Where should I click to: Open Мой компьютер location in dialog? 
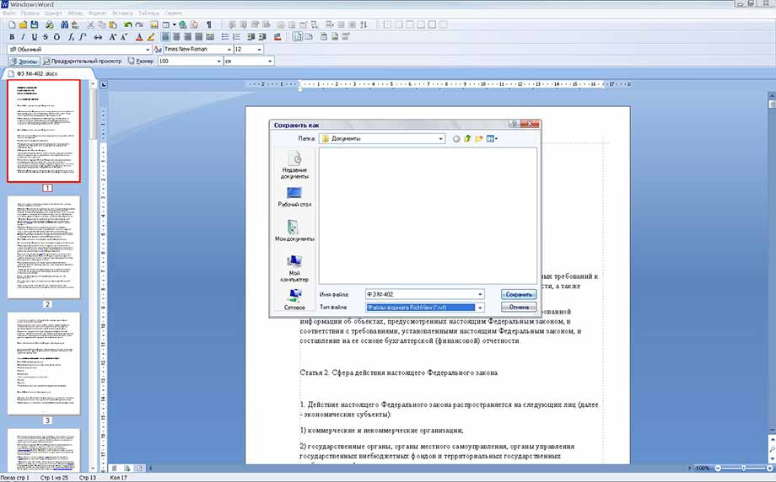294,269
